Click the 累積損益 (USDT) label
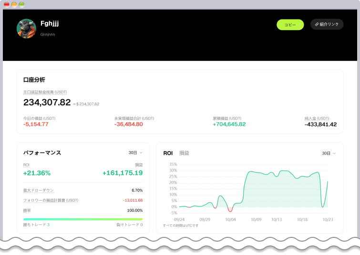The height and width of the screenshot is (255, 360). (227, 118)
